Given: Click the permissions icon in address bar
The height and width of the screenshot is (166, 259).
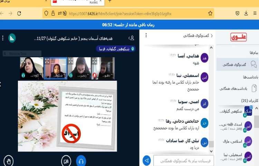Looking at the screenshot, I should 60,13.
